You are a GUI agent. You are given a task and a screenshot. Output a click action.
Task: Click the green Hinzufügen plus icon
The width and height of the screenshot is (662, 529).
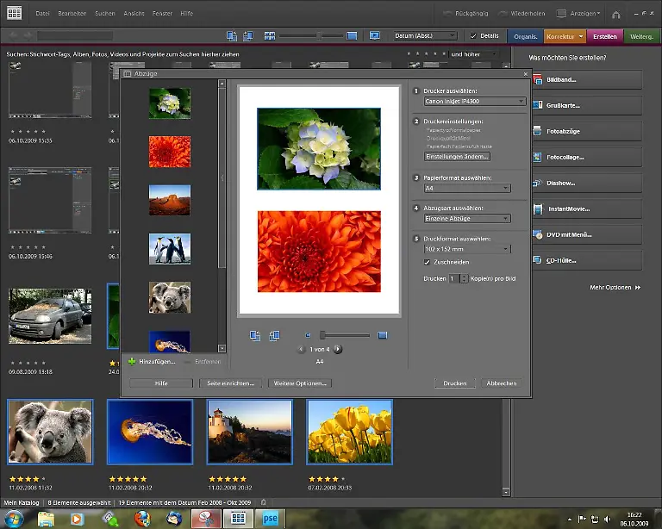[131, 362]
